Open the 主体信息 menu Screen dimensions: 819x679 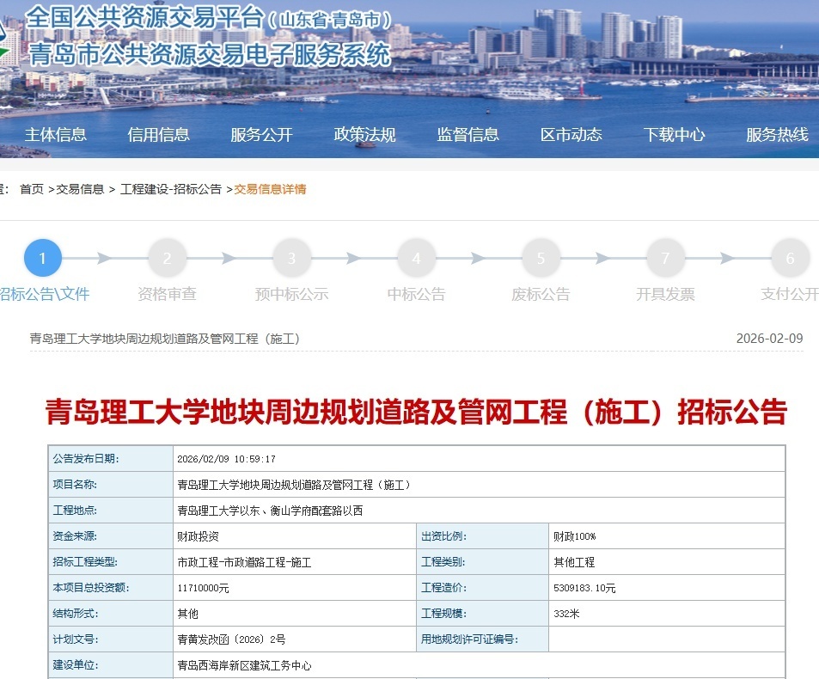click(x=57, y=133)
